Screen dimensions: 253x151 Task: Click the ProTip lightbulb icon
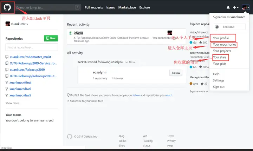click(x=68, y=95)
